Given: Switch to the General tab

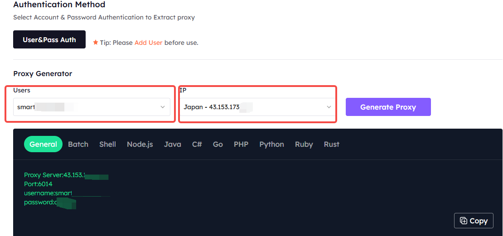Looking at the screenshot, I should pyautogui.click(x=43, y=144).
